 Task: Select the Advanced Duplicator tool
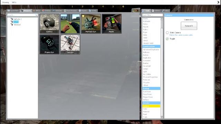151,50
